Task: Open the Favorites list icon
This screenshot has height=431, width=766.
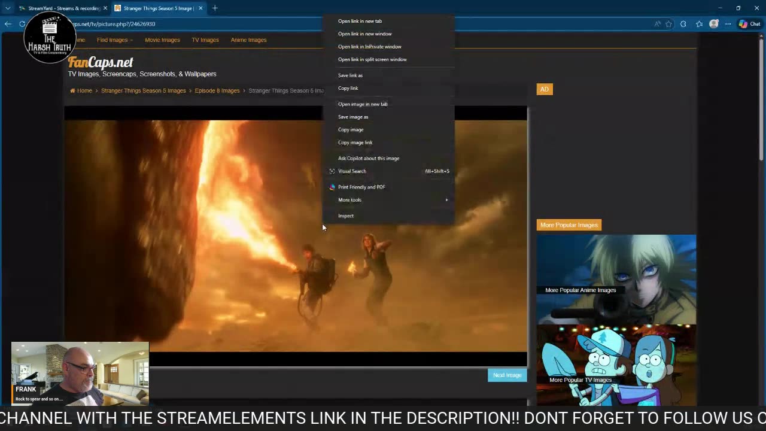Action: [x=699, y=24]
